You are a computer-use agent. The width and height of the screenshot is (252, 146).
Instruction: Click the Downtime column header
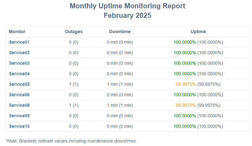(120, 32)
